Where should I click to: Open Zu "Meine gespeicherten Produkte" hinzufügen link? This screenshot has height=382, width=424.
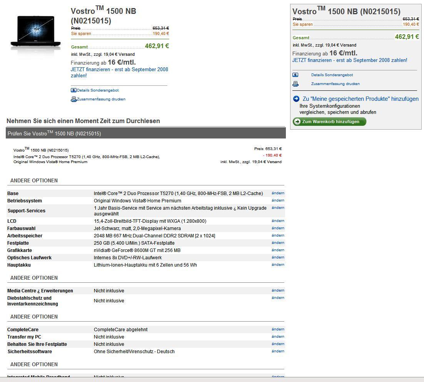click(x=361, y=99)
